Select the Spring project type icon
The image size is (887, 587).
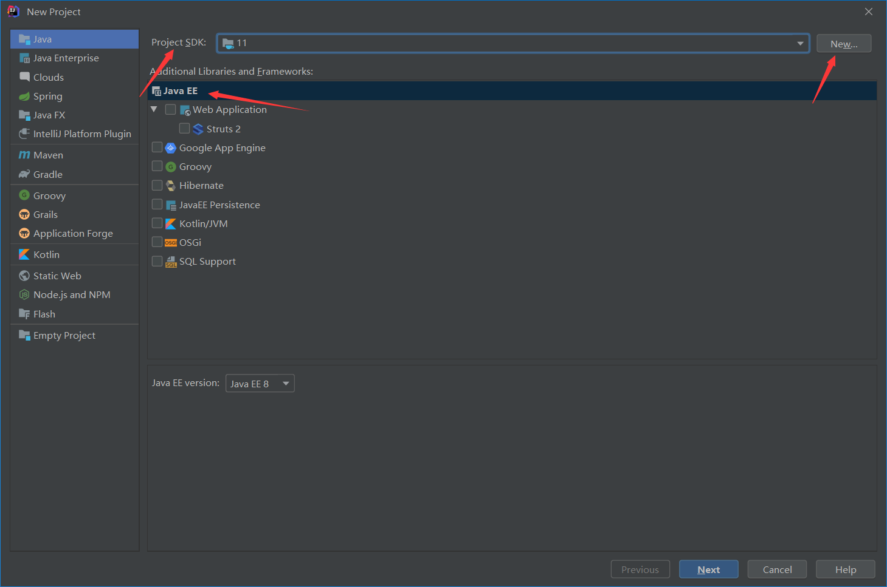(x=24, y=96)
